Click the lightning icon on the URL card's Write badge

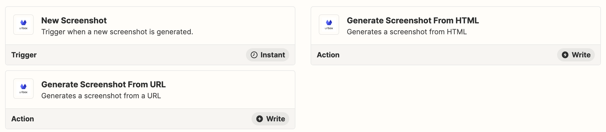[259, 119]
